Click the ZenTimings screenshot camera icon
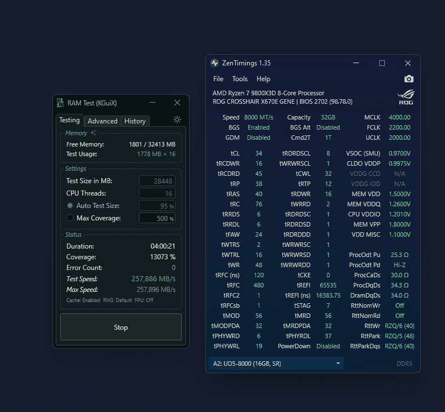Viewport: 445px width, 412px height. (408, 79)
